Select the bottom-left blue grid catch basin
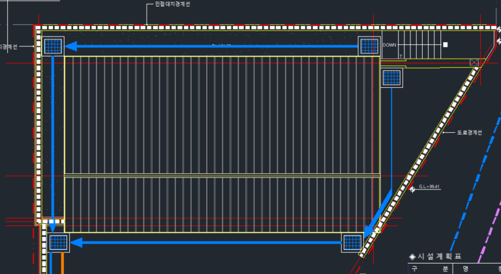This screenshot has height=274, width=501. [58, 243]
